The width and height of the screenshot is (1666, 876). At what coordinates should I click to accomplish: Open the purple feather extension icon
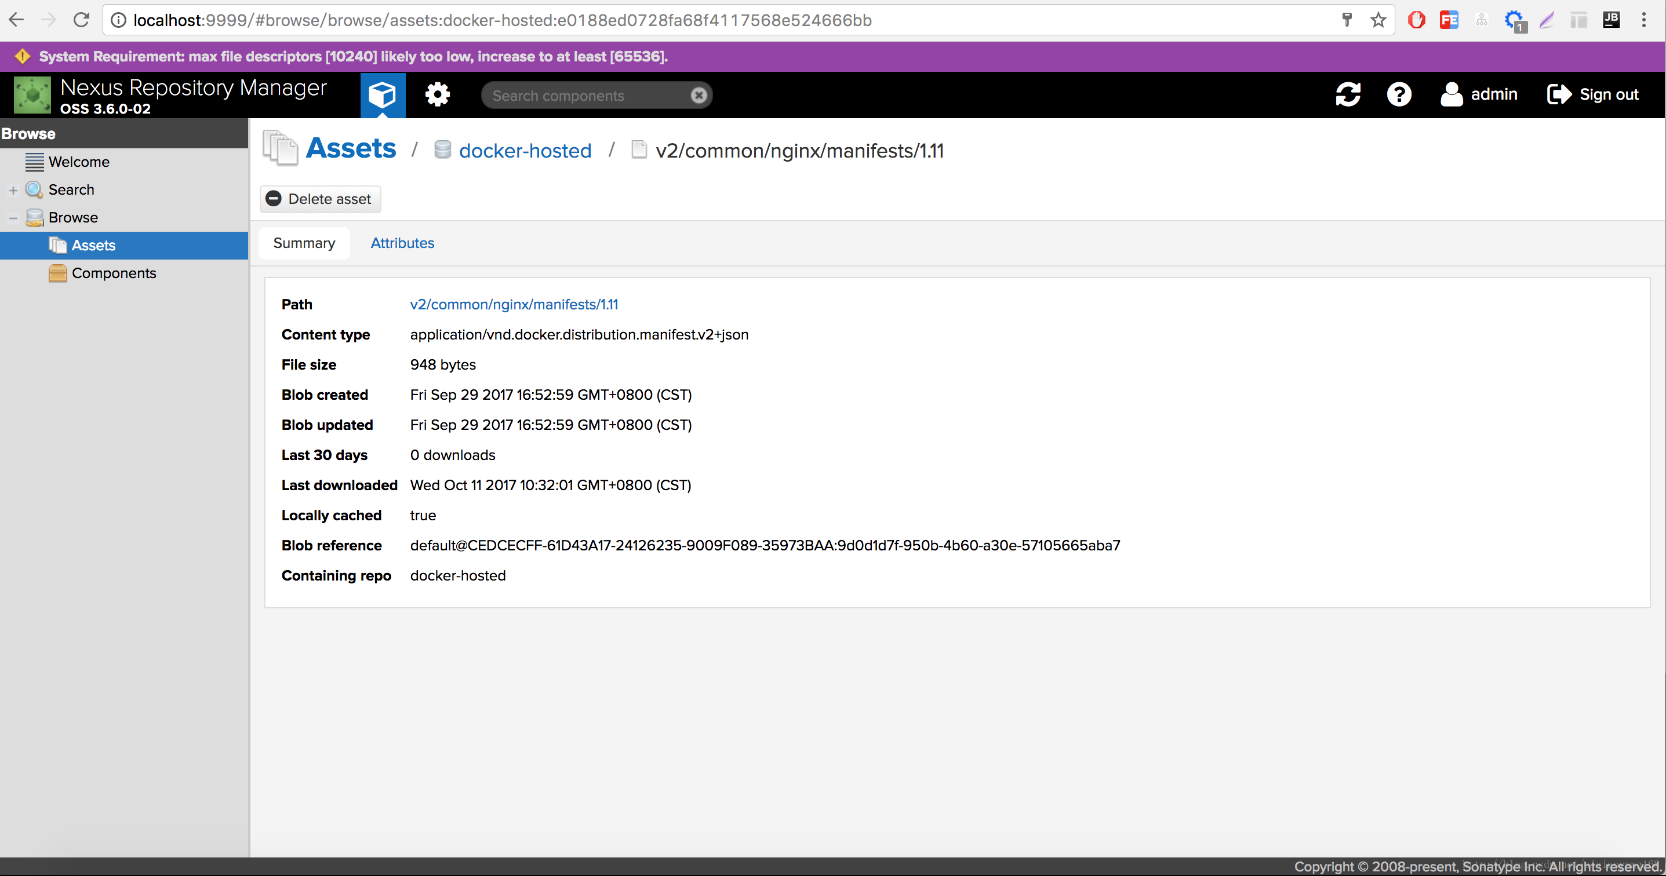point(1547,20)
